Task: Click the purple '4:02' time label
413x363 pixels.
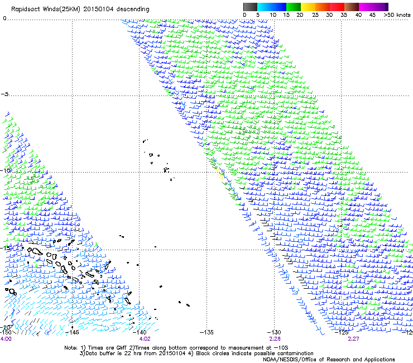Action: (x=145, y=339)
